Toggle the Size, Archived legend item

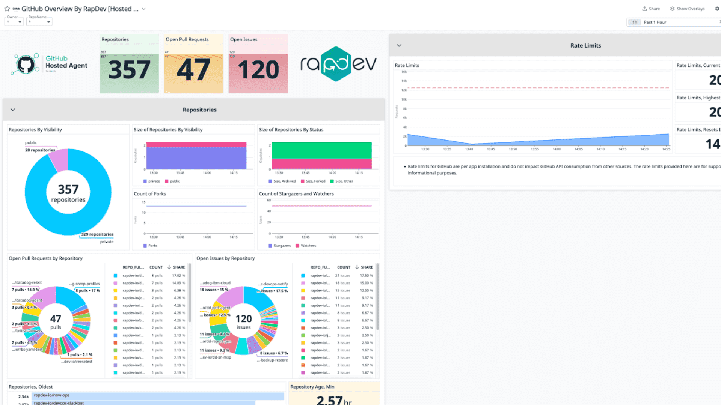(282, 181)
